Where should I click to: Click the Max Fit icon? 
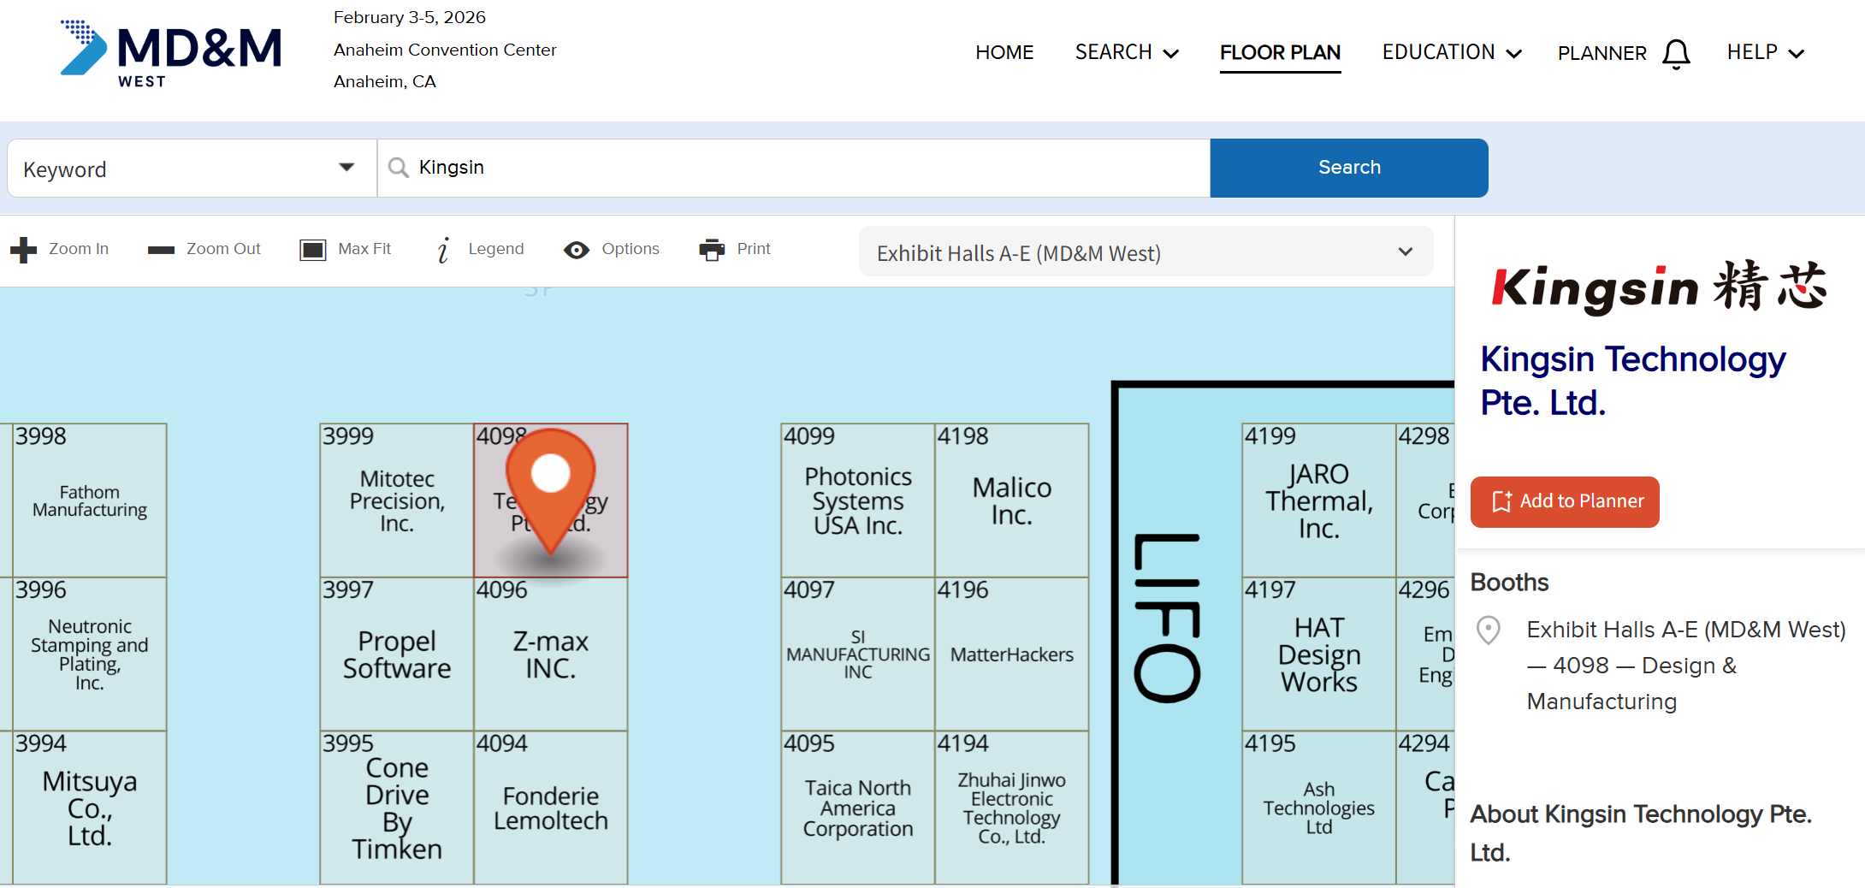click(312, 250)
